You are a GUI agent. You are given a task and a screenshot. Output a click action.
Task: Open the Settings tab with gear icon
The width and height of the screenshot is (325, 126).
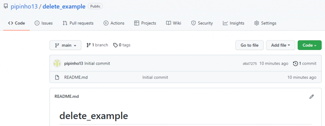tap(265, 23)
